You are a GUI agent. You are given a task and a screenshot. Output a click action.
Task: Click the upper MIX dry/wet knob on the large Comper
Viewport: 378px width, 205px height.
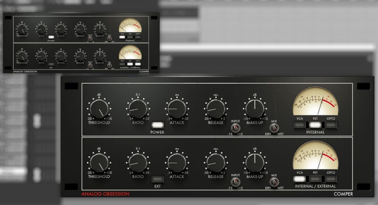[274, 128]
